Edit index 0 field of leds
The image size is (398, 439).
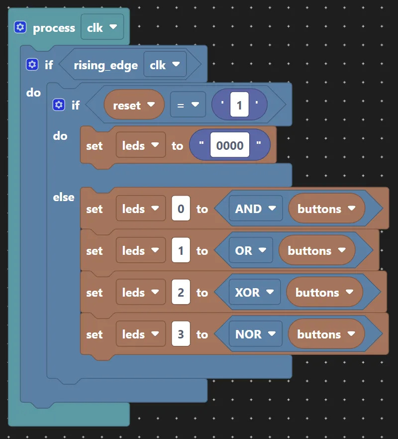click(181, 209)
